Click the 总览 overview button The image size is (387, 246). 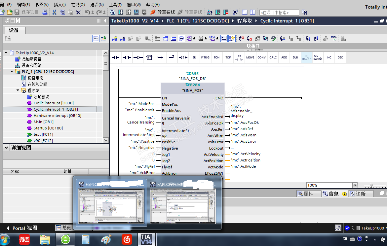64,228
